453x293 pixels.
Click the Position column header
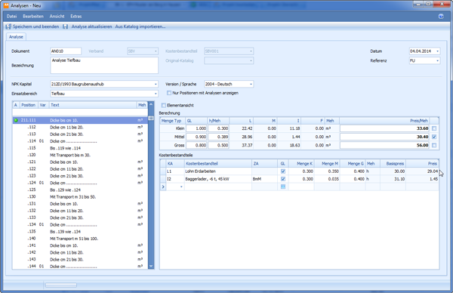click(x=29, y=105)
